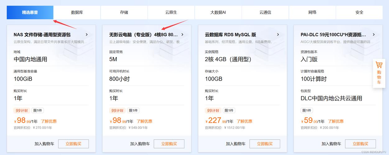Click 立即购买 on the PAI-DLC card
Image resolution: width=389 pixels, height=155 pixels.
click(360, 144)
